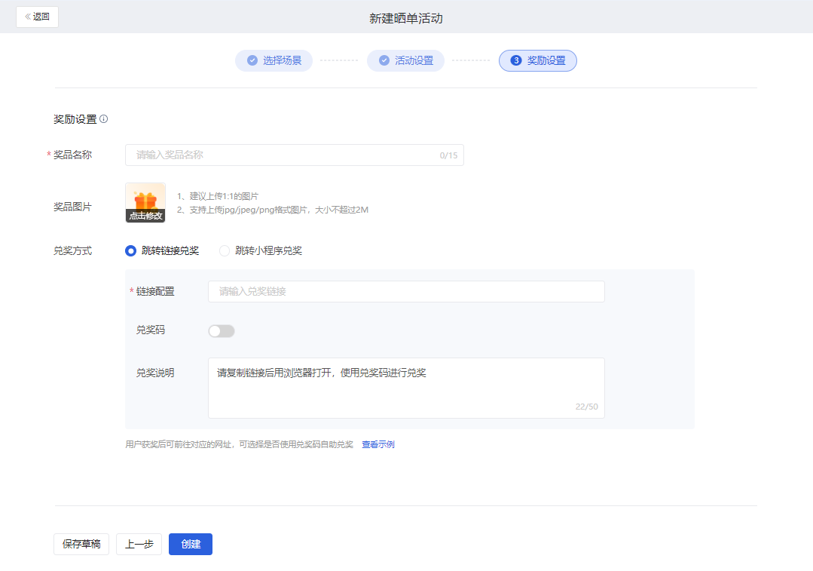Click the checkmark icon of 选择场景
Image resolution: width=813 pixels, height=571 pixels.
click(252, 61)
